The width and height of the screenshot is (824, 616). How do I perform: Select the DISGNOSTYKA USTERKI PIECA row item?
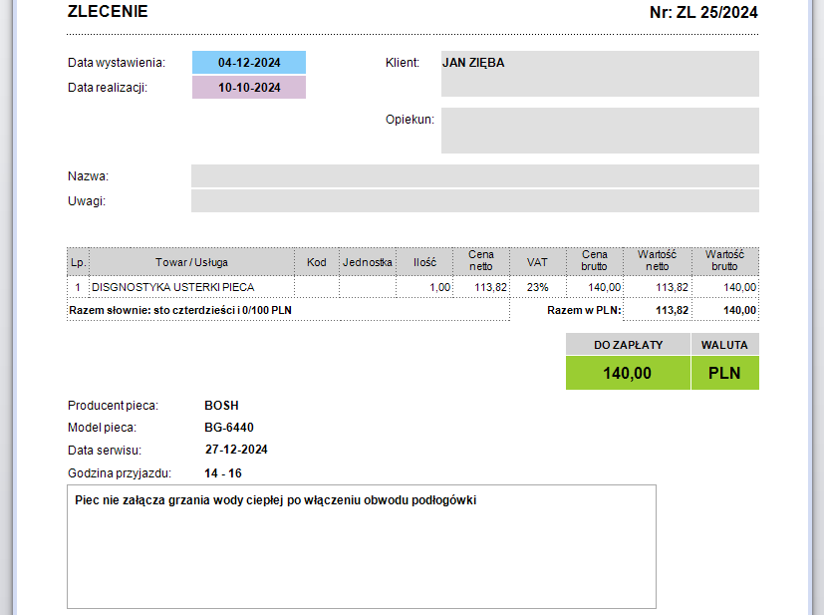click(x=172, y=287)
